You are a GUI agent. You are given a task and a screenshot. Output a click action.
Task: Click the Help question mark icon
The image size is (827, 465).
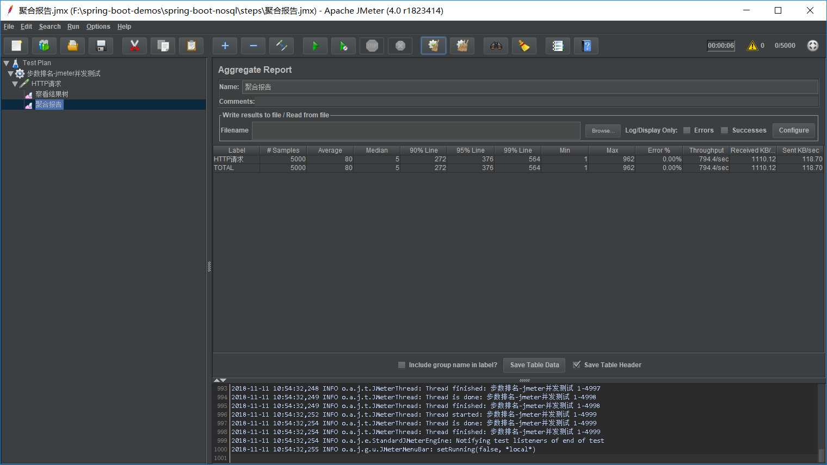(586, 46)
